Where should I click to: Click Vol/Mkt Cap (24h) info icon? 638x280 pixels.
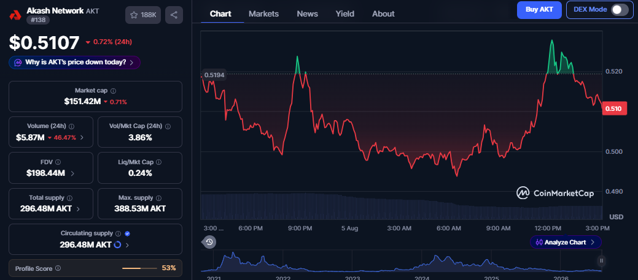[168, 127]
